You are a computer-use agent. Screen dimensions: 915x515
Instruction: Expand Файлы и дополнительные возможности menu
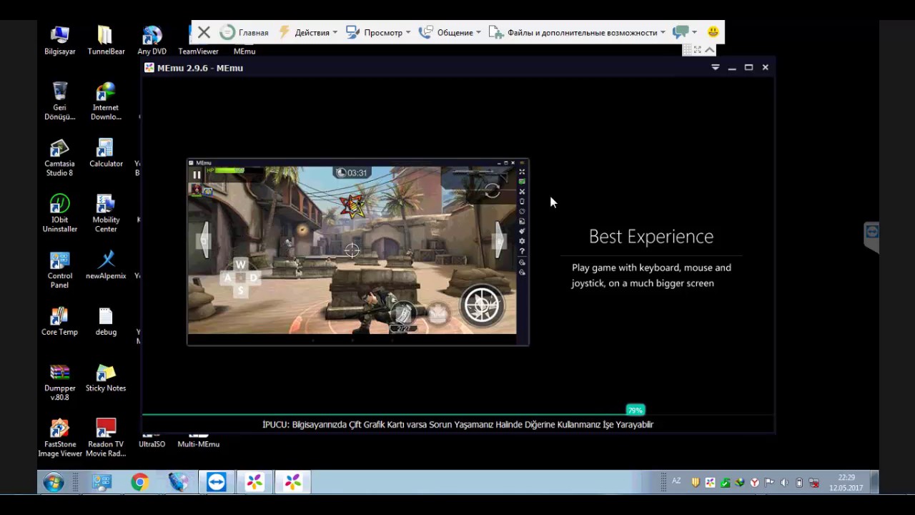point(577,32)
